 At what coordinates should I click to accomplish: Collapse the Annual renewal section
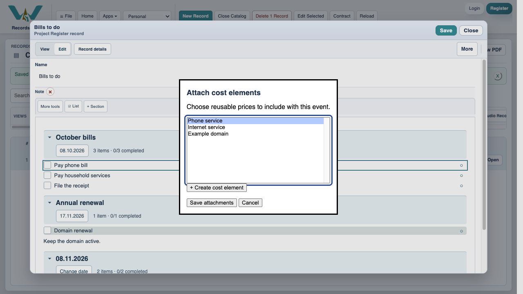coord(49,203)
